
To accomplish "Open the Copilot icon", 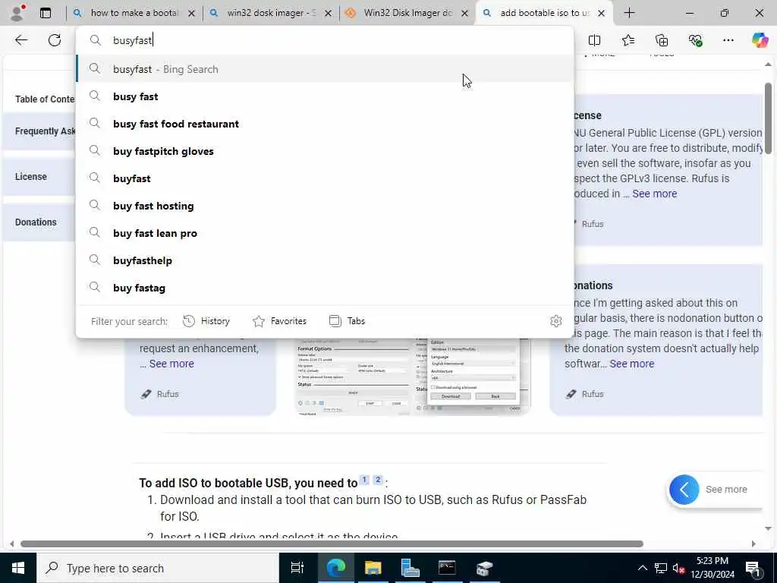I will click(x=760, y=40).
